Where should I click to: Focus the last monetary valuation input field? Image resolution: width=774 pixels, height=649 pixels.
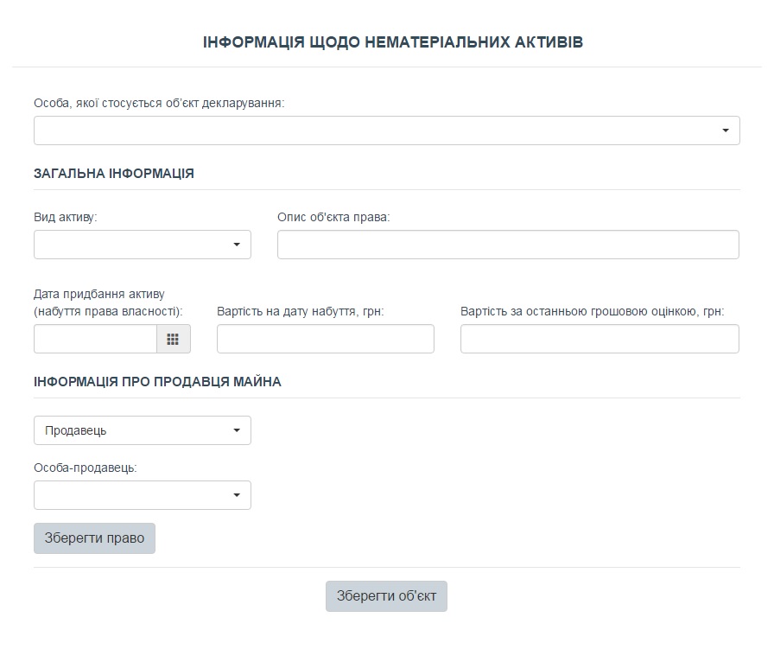click(600, 340)
